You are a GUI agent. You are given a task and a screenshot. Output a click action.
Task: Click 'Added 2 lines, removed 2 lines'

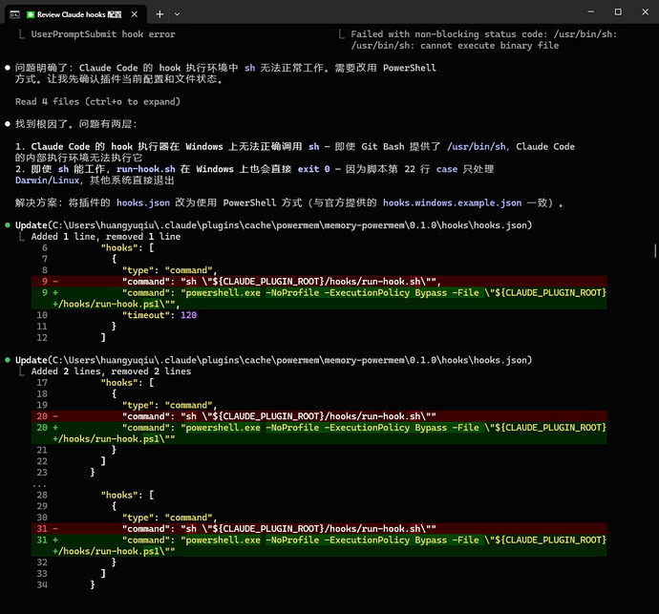(111, 371)
